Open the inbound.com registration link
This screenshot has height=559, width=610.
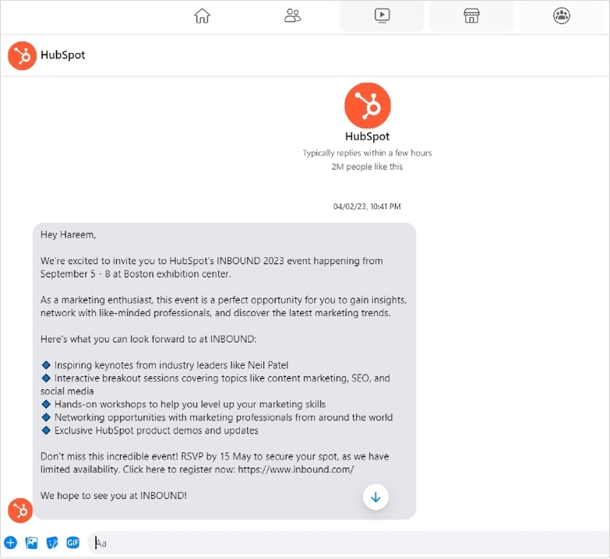(296, 469)
